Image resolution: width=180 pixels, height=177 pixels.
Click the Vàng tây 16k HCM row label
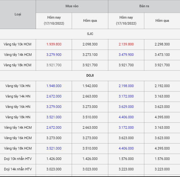18,138
